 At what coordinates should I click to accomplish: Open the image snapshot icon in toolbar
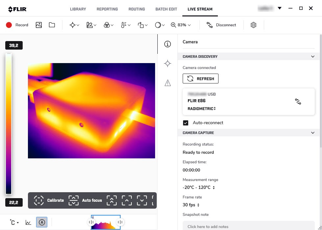point(39,25)
